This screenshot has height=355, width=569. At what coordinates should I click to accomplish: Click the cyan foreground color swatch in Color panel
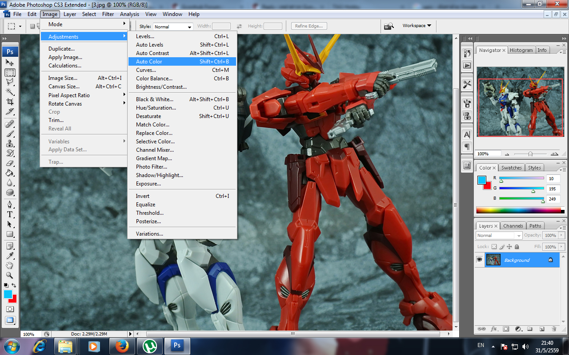[482, 180]
